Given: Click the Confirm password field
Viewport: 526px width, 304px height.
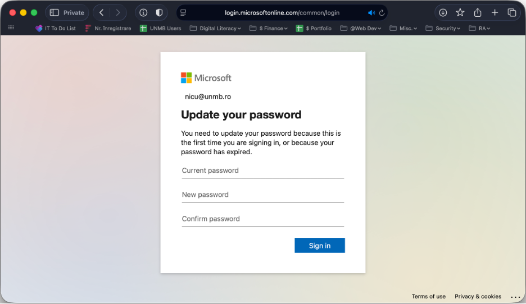Looking at the screenshot, I should 262,219.
